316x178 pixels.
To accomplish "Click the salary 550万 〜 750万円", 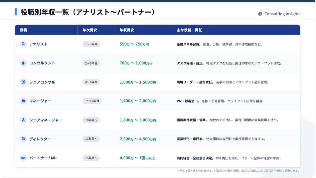I will (x=134, y=44).
